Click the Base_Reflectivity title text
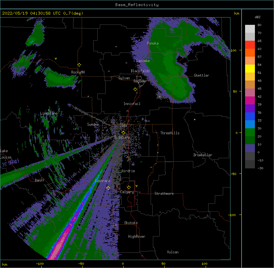Screen dimensions: 274x268 (x=137, y=5)
